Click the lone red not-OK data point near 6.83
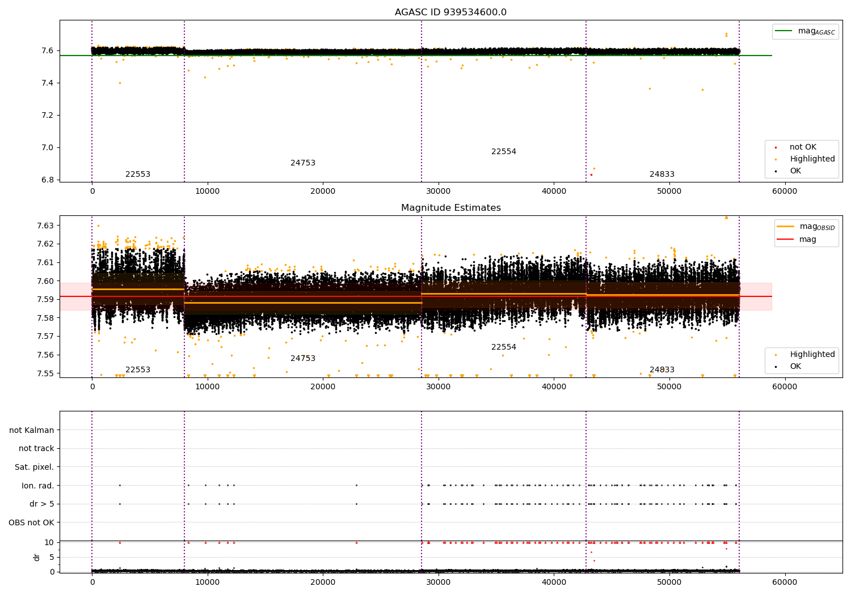The height and width of the screenshot is (595, 851). [x=591, y=175]
